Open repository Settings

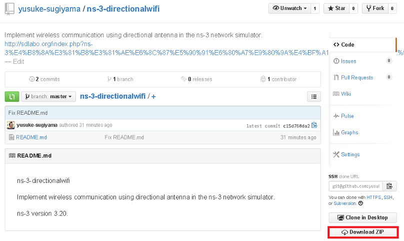pos(350,154)
